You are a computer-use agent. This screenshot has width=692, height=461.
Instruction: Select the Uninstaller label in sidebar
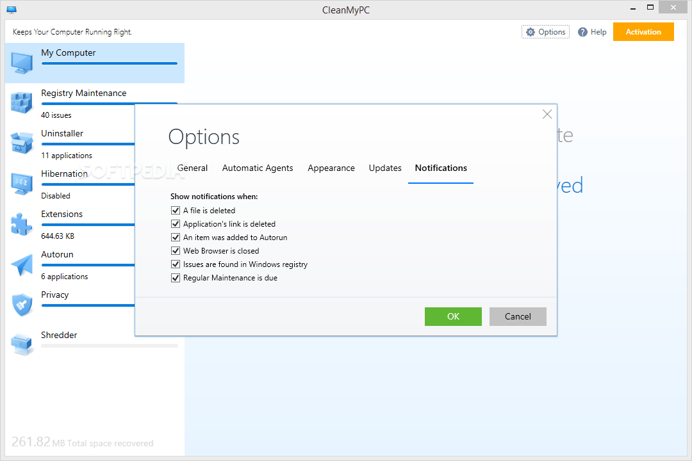coord(62,133)
